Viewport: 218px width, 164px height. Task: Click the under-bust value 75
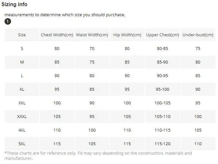point(198,49)
